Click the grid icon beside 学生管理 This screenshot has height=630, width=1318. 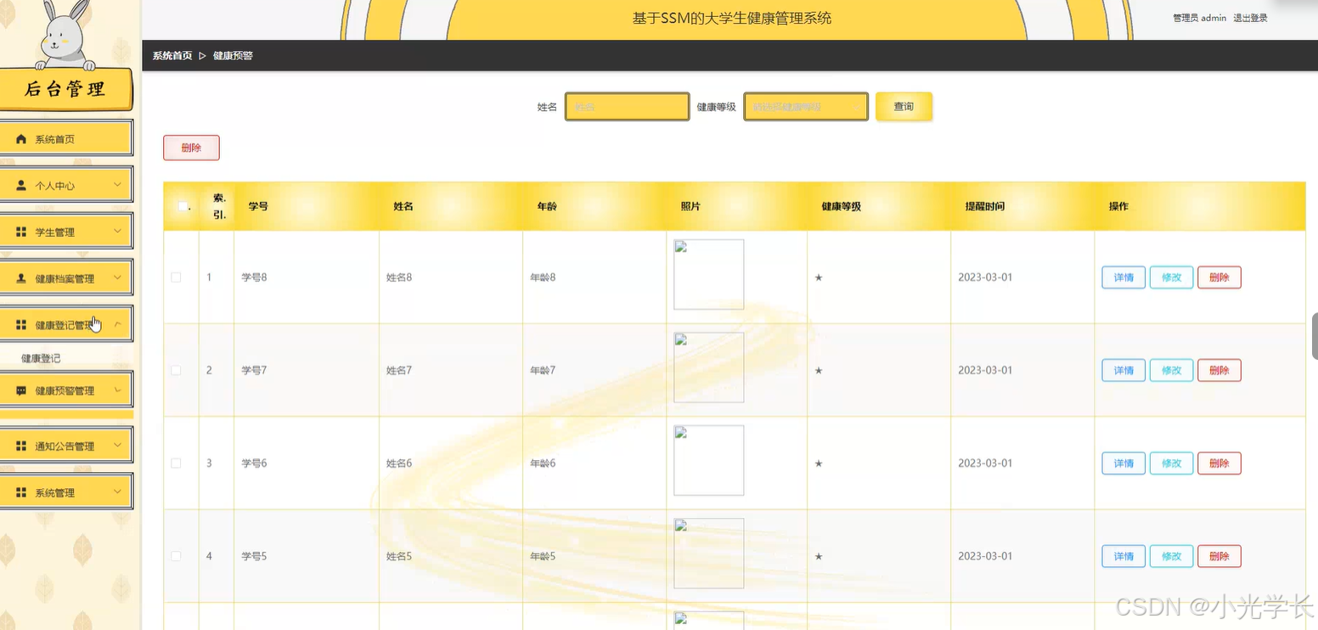pyautogui.click(x=21, y=232)
